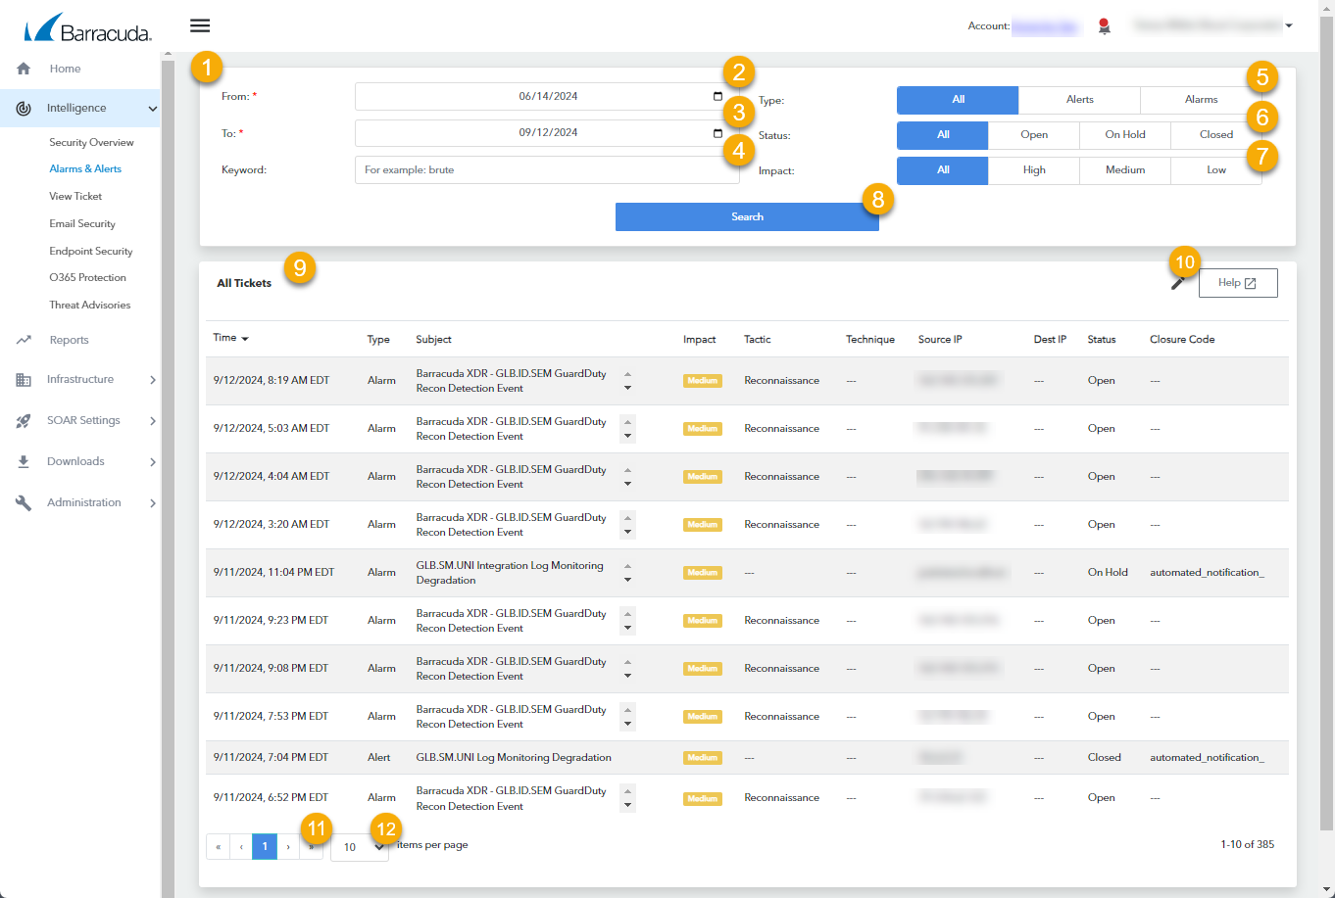Click the Closure Code column header

click(1182, 340)
